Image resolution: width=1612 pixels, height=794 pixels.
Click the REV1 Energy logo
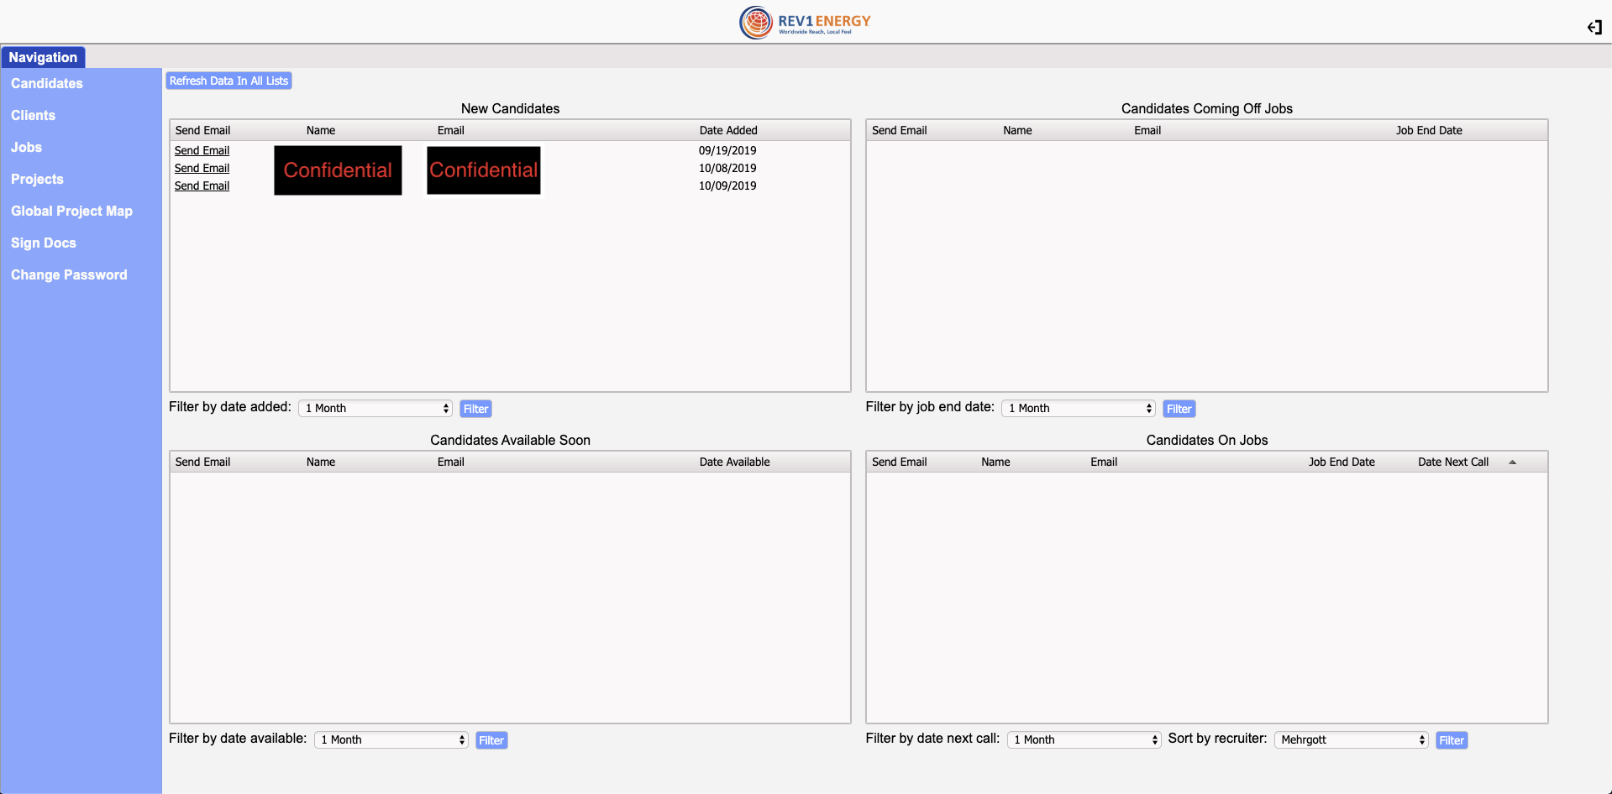(x=805, y=23)
